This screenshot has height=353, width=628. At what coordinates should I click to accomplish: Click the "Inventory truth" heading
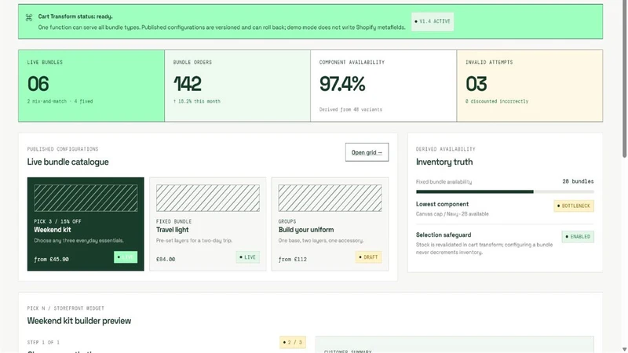click(x=444, y=162)
